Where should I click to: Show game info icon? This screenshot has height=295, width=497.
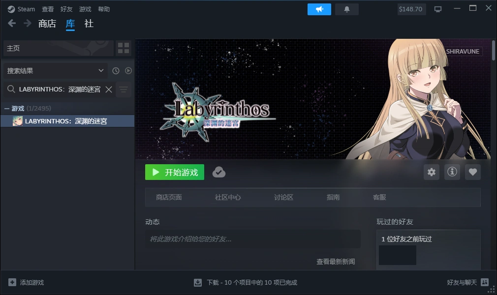[452, 172]
